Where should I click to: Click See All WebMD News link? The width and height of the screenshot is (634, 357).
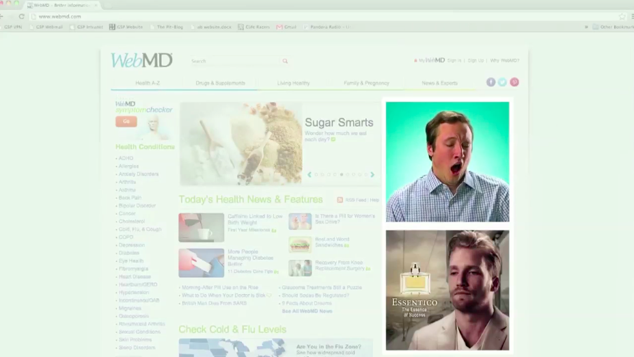(307, 311)
